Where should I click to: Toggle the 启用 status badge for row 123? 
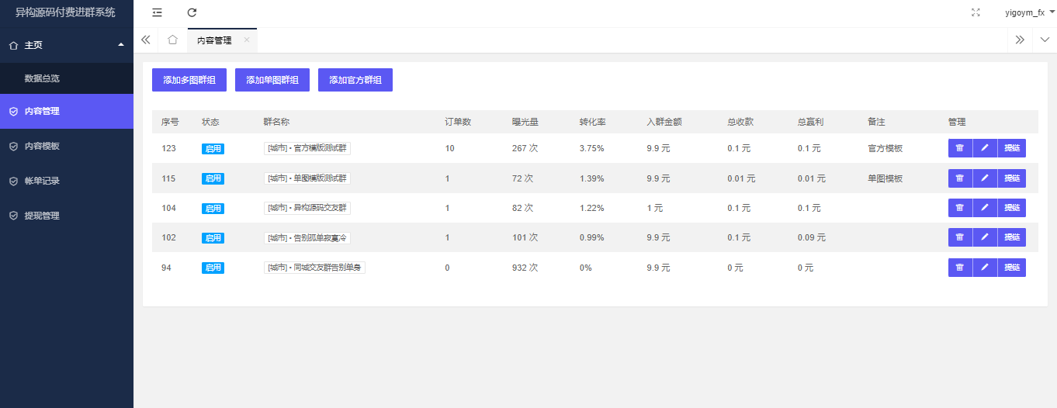point(213,149)
